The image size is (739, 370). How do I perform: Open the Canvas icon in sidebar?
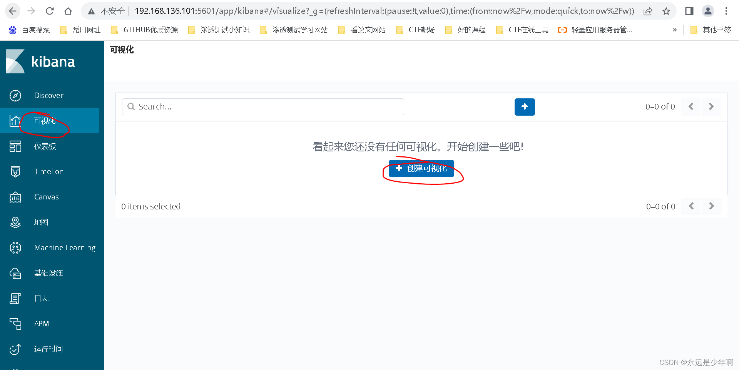click(15, 197)
